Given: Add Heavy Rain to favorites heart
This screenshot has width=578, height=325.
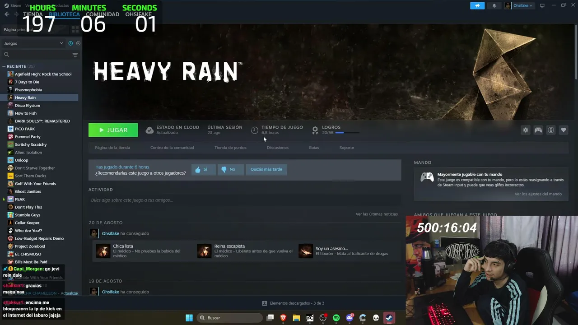Looking at the screenshot, I should click(x=564, y=130).
